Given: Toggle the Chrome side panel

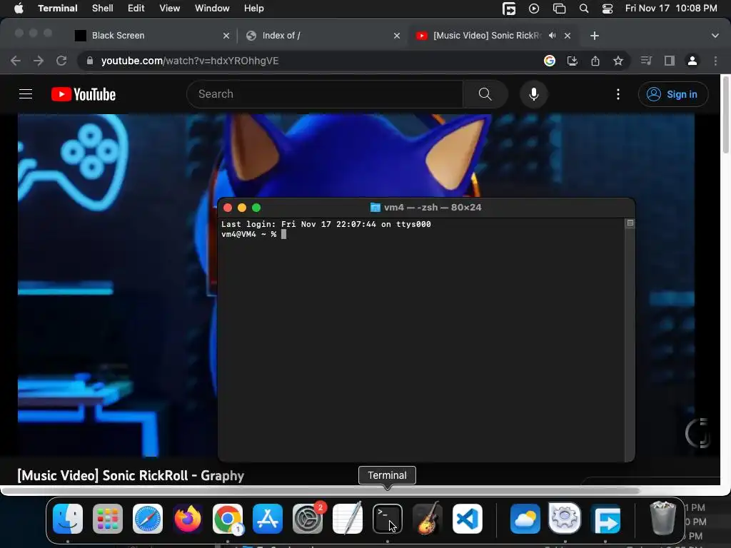Looking at the screenshot, I should click(670, 61).
